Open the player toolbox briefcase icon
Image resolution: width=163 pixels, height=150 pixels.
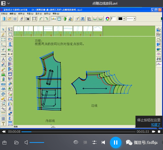click(x=5, y=143)
